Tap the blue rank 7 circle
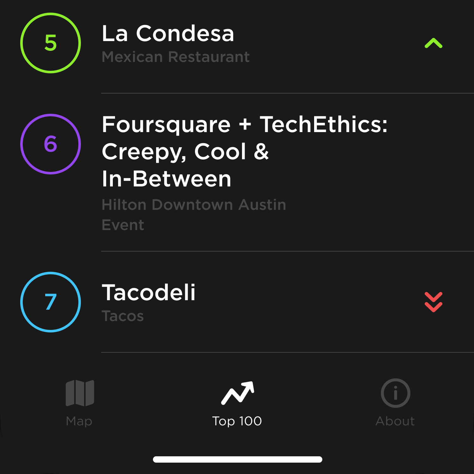 [51, 302]
